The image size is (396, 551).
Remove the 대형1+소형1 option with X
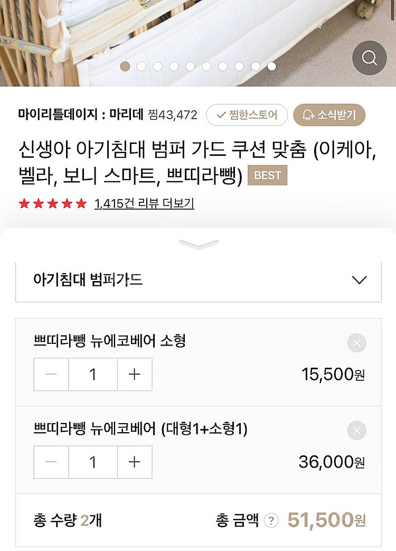pyautogui.click(x=357, y=431)
